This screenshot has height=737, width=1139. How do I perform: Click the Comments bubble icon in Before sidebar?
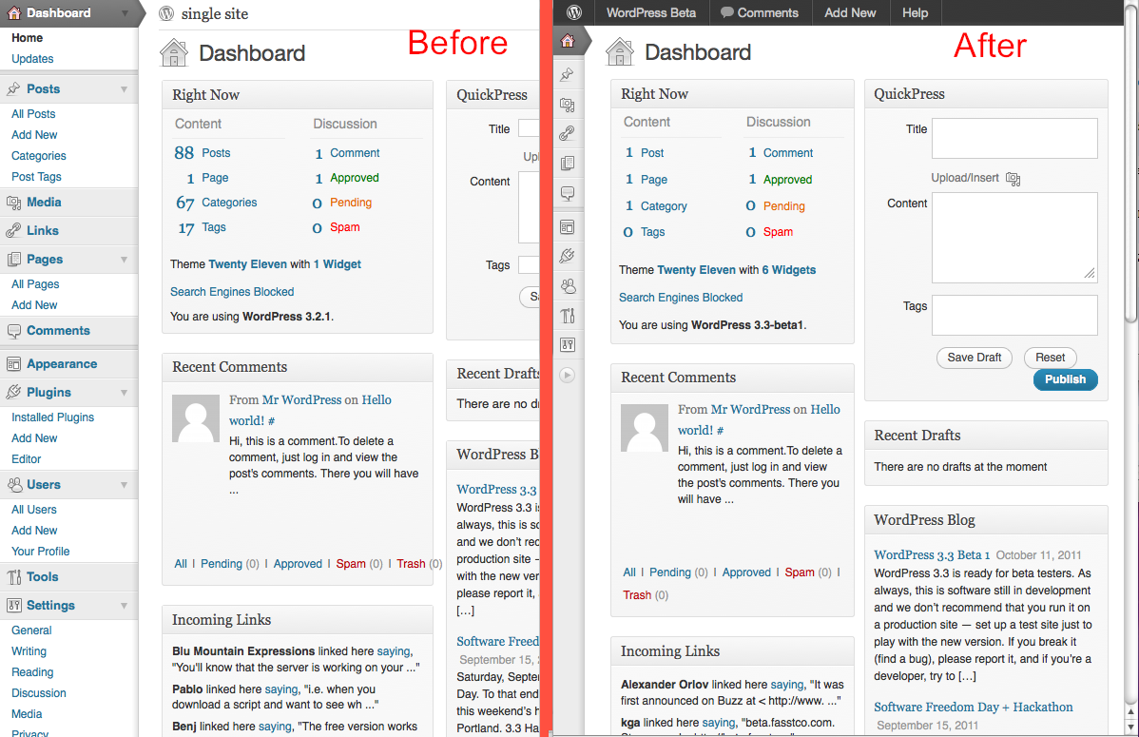(14, 331)
